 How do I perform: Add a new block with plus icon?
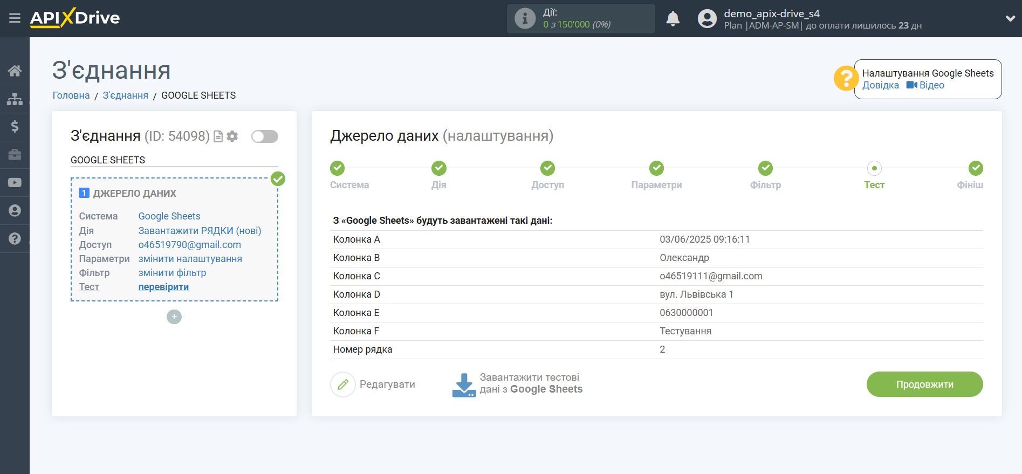[174, 317]
